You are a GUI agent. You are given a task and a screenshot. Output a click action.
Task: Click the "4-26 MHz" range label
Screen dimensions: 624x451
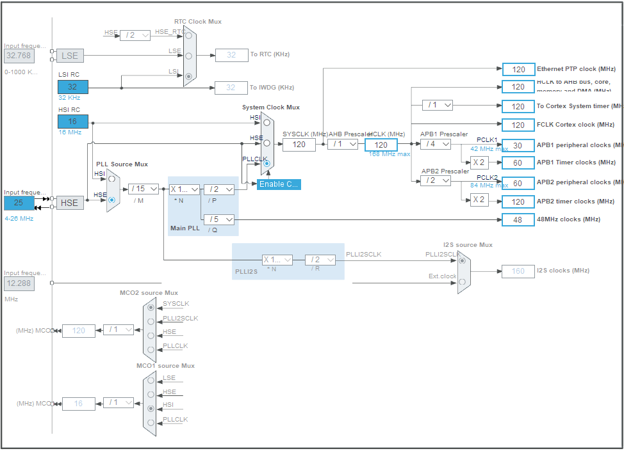[x=19, y=219]
